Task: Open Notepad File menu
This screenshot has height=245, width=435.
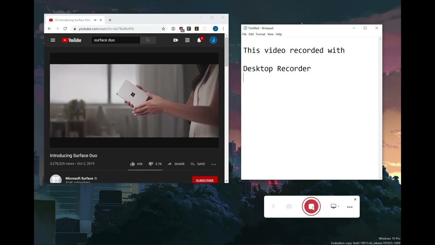Action: pyautogui.click(x=244, y=34)
